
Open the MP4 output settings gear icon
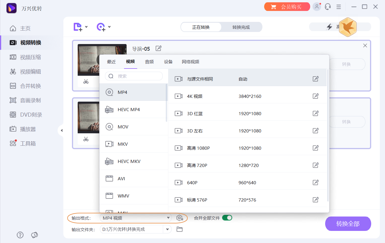pyautogui.click(x=180, y=218)
